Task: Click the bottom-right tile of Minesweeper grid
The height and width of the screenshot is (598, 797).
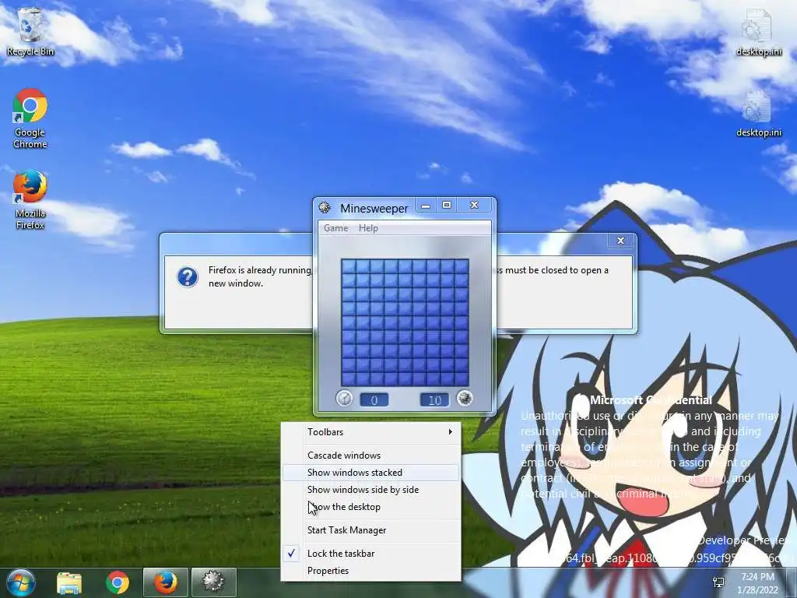Action: coord(462,379)
